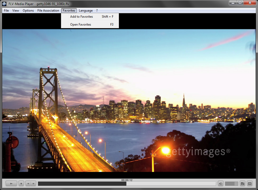Click the rewind button
This screenshot has width=258, height=190.
pos(28,183)
